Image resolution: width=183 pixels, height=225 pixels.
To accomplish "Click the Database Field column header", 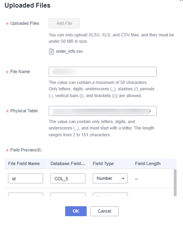I will tap(68, 163).
